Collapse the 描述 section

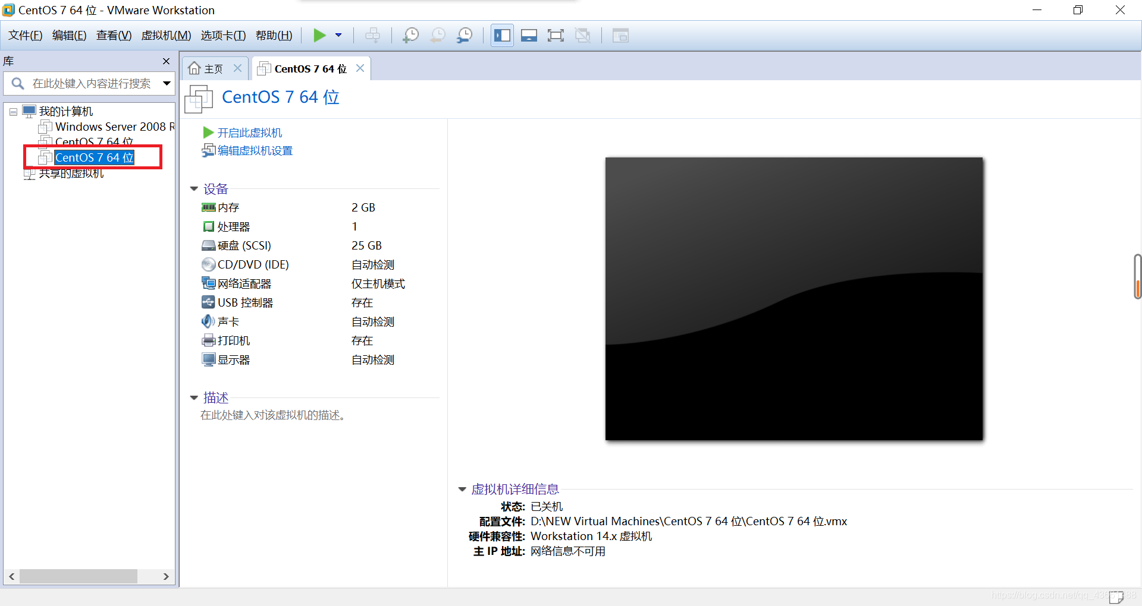click(194, 398)
